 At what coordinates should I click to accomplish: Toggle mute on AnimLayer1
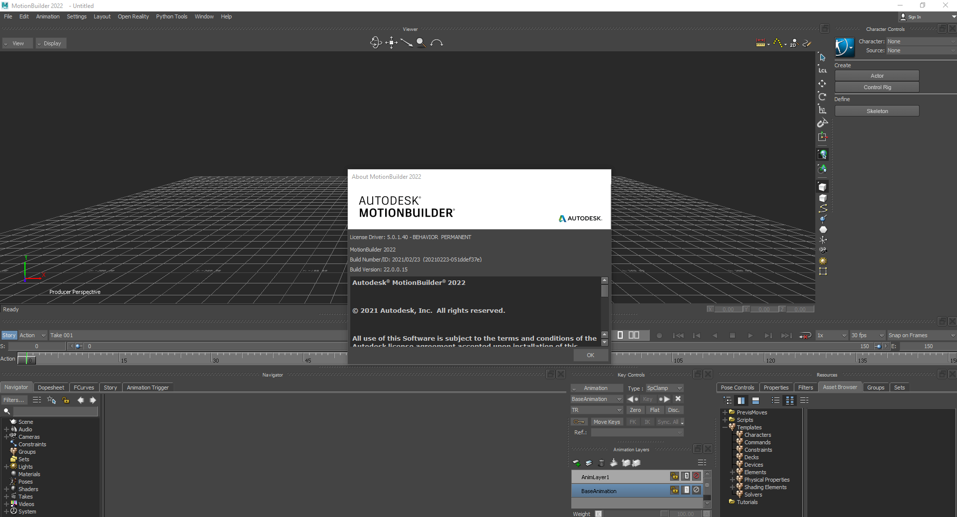point(697,476)
